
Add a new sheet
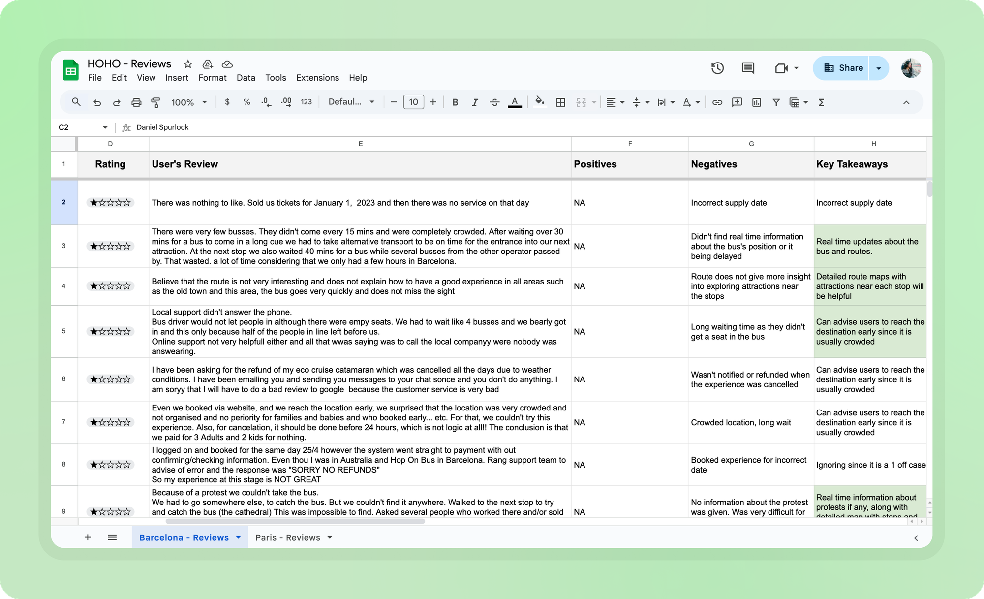(x=88, y=537)
